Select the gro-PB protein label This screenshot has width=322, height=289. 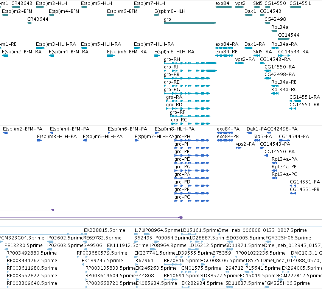click(182, 152)
